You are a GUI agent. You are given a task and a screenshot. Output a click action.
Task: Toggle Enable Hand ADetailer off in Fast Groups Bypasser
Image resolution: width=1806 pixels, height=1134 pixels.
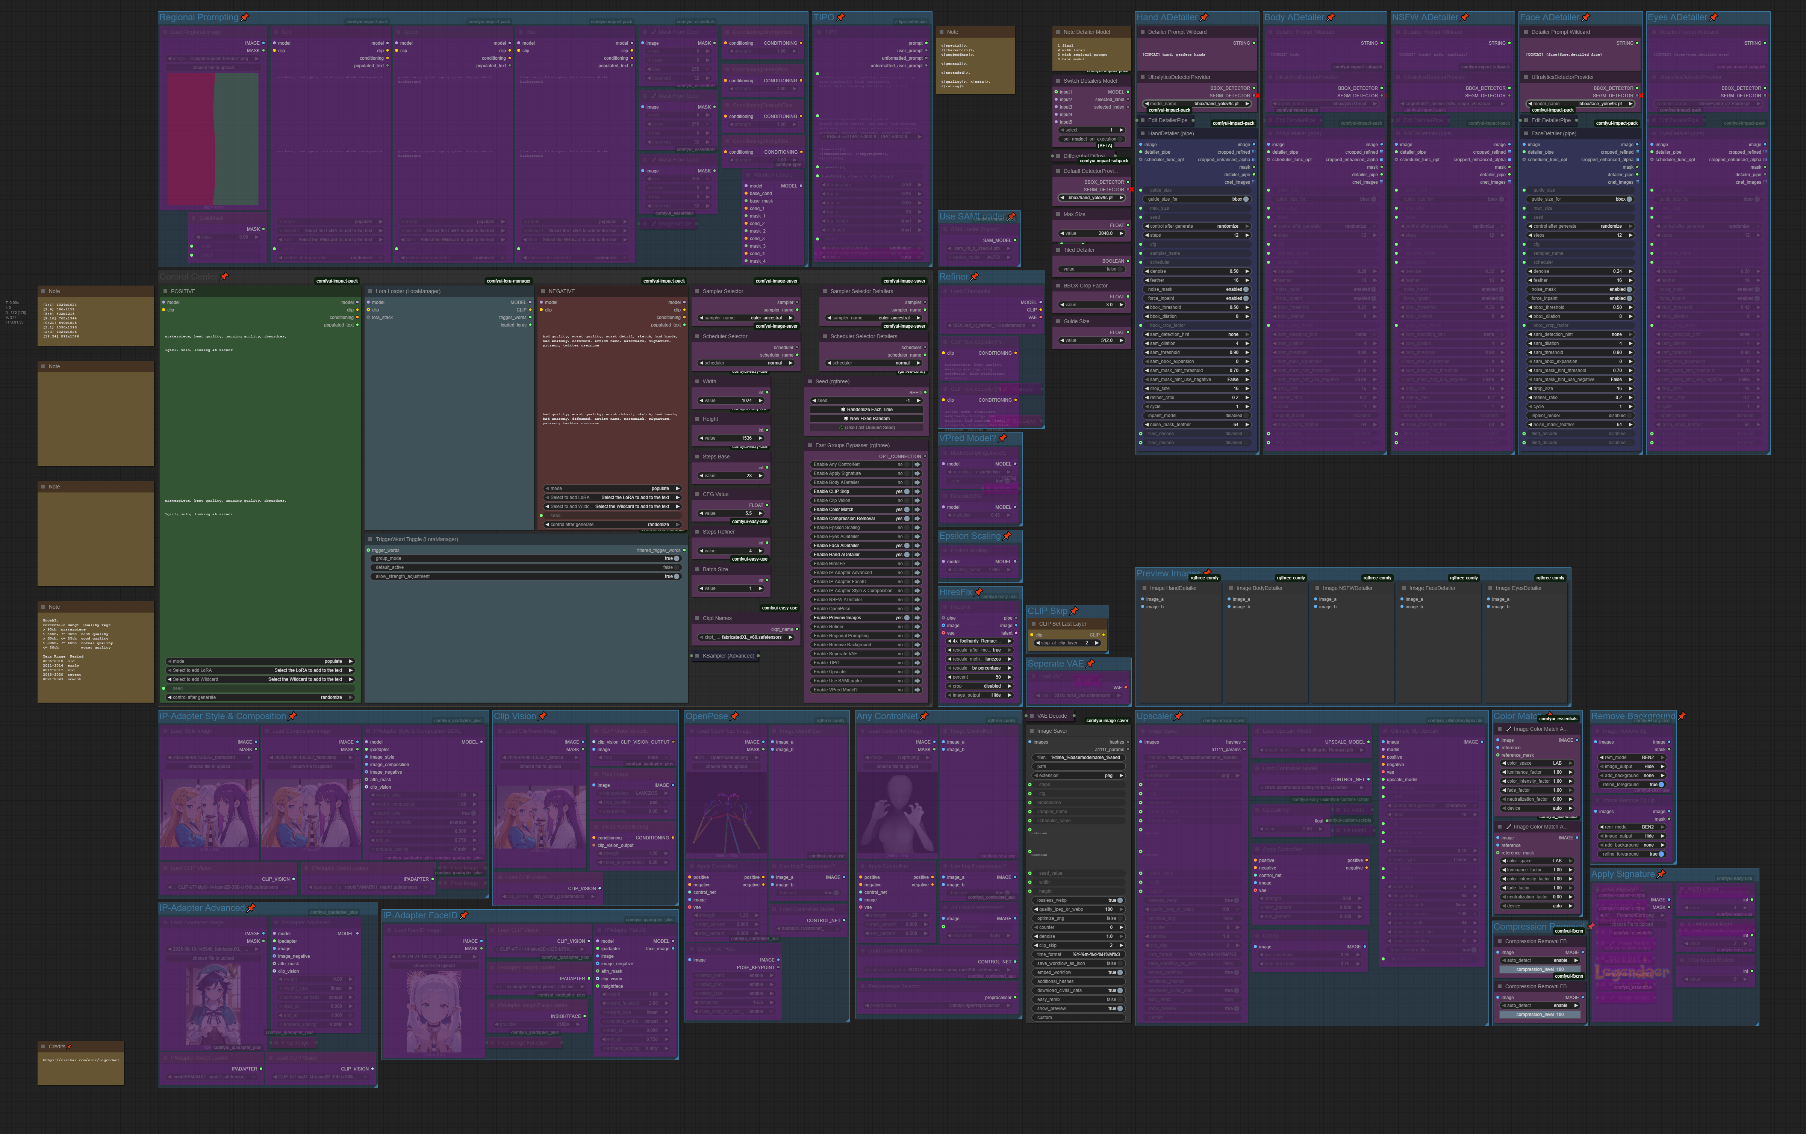(907, 554)
